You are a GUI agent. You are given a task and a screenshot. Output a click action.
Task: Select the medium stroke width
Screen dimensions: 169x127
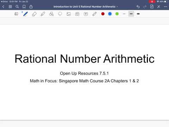(131, 14)
